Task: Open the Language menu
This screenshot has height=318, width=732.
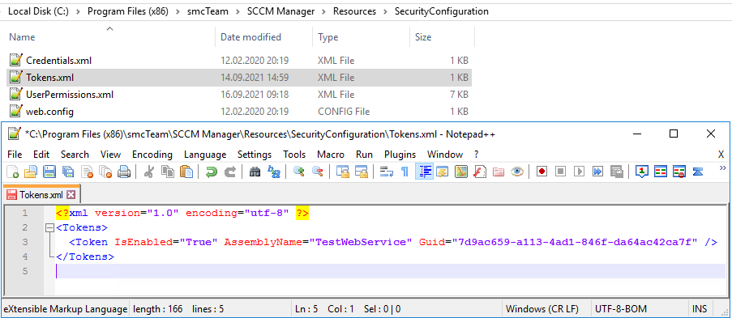Action: [x=205, y=155]
